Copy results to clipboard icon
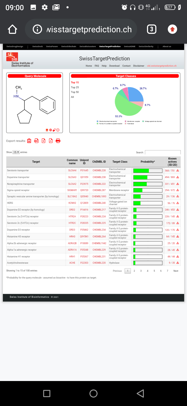The height and width of the screenshot is (406, 187). click(x=29, y=141)
